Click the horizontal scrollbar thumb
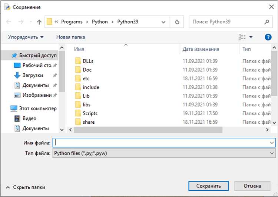Image resolution: width=278 pixels, height=197 pixels. click(148, 130)
